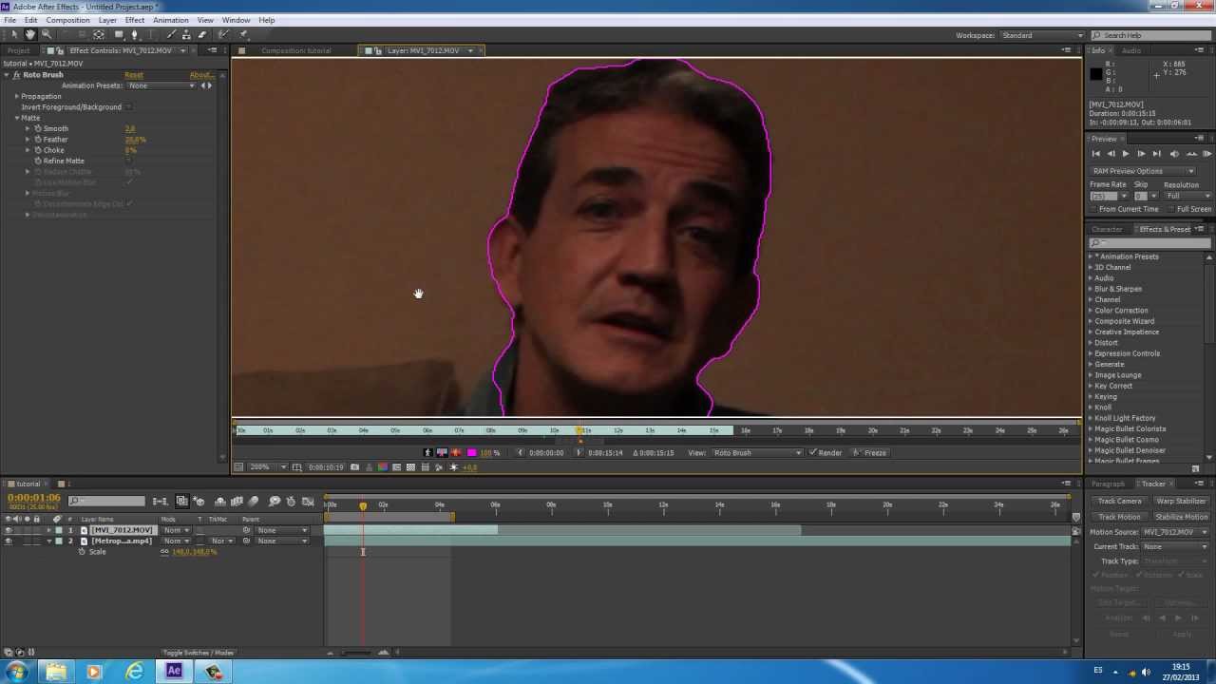The height and width of the screenshot is (684, 1216).
Task: Open the Effect menu
Action: click(135, 20)
